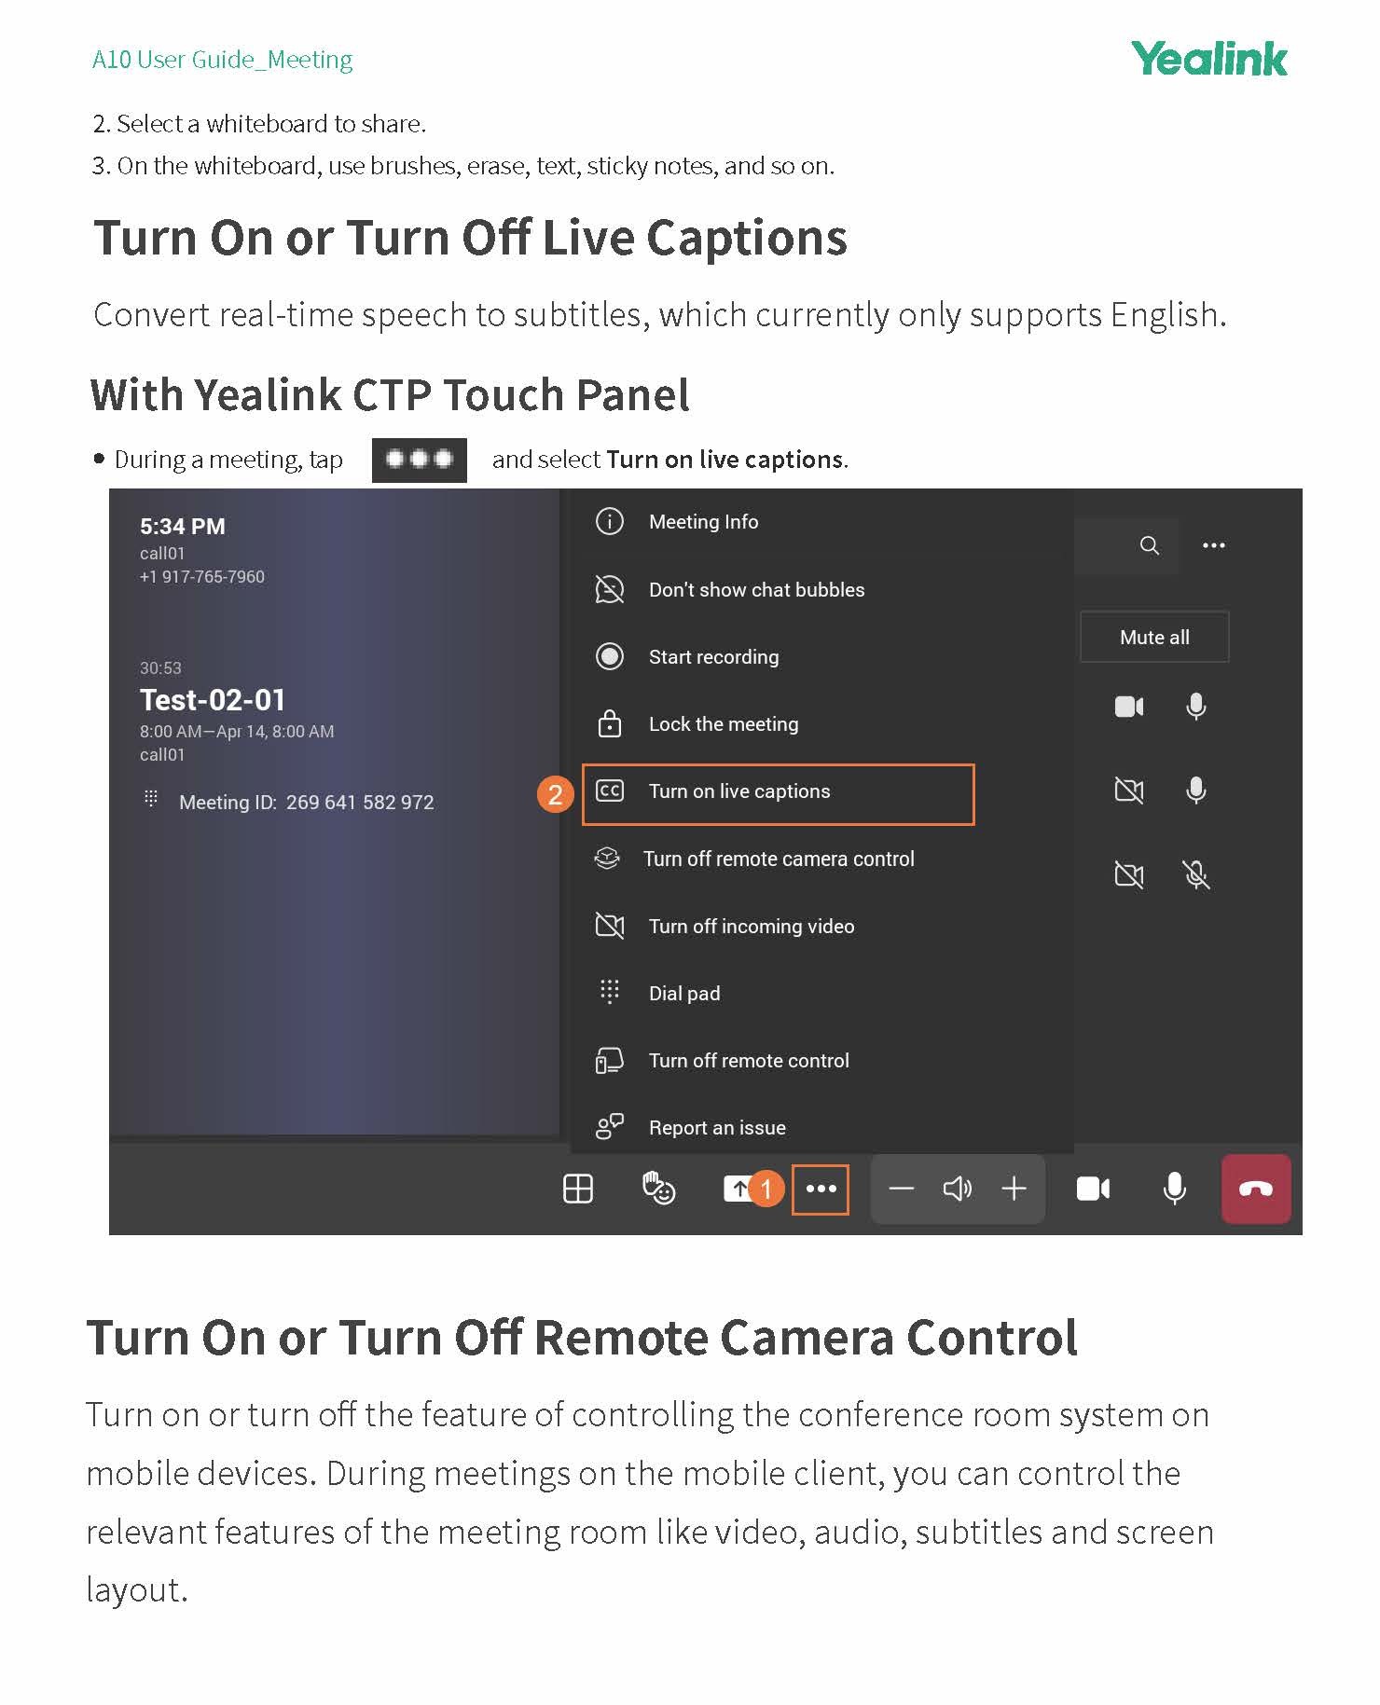Click the raise hand reactions icon
This screenshot has height=1705, width=1380.
tap(658, 1189)
